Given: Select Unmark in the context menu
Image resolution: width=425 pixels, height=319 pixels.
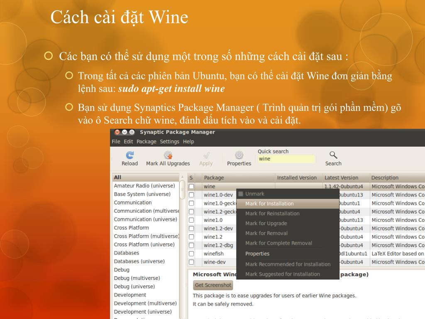Looking at the screenshot, I should pos(288,194).
